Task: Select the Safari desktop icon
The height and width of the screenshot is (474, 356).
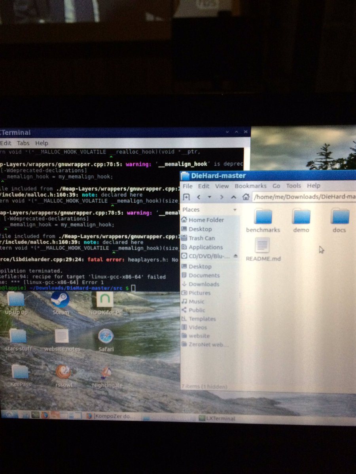Action: (106, 340)
